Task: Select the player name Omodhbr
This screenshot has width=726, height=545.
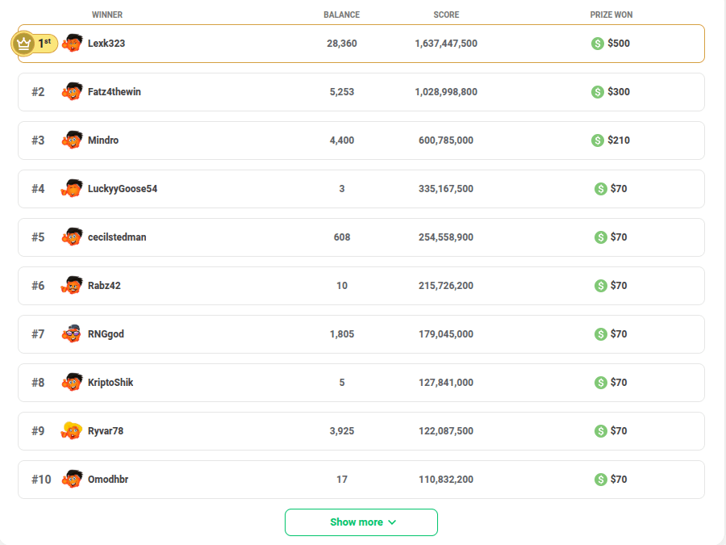Action: (x=108, y=479)
